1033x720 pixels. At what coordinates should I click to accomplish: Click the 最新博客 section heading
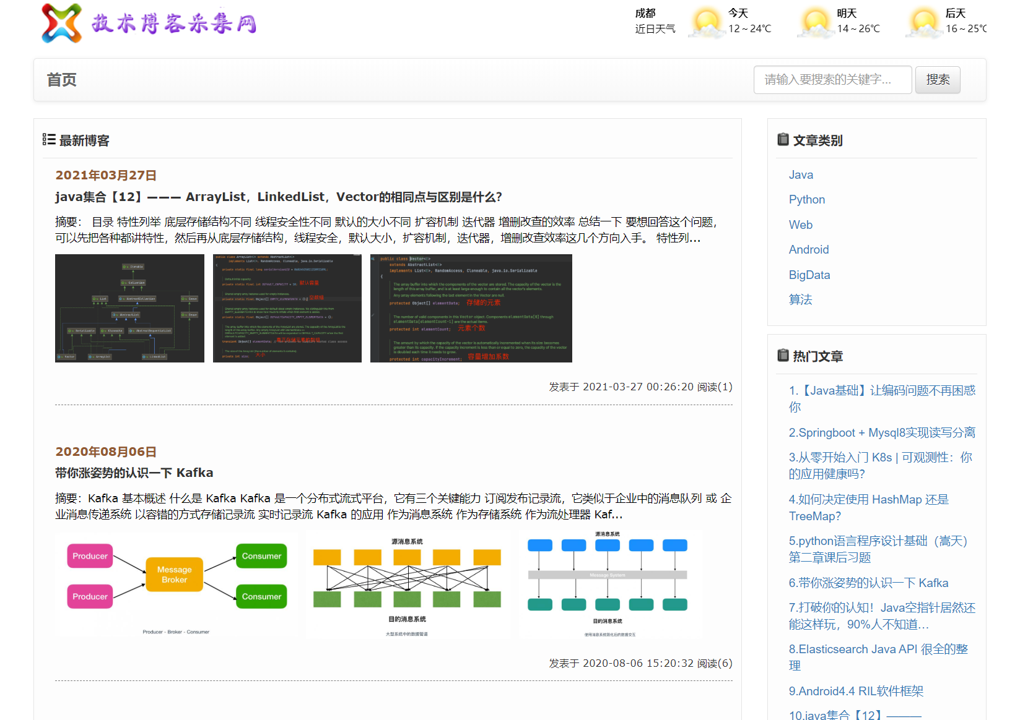[x=84, y=140]
